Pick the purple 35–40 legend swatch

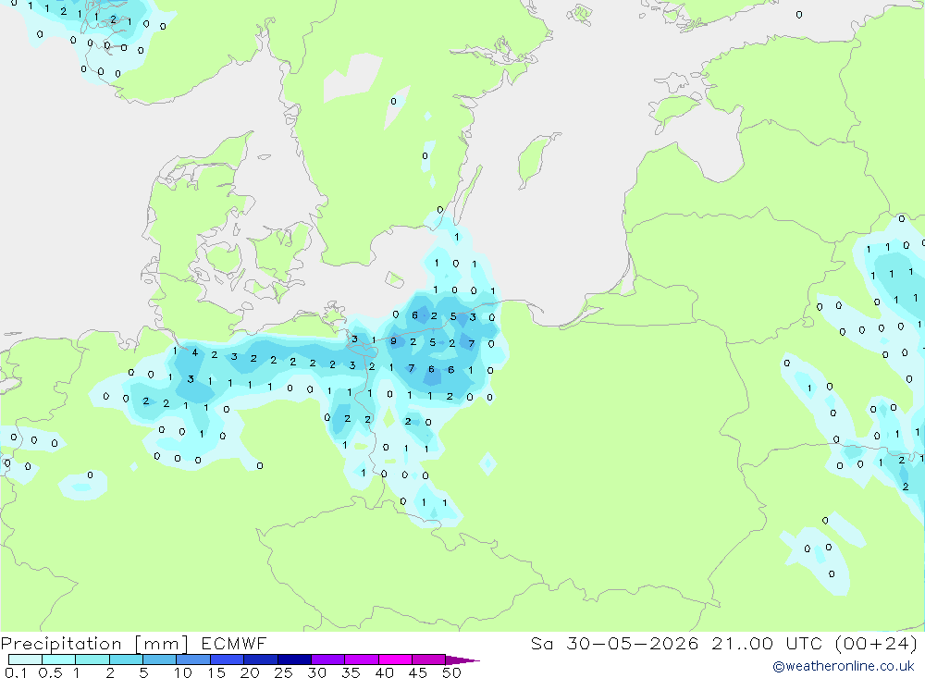click(x=361, y=660)
